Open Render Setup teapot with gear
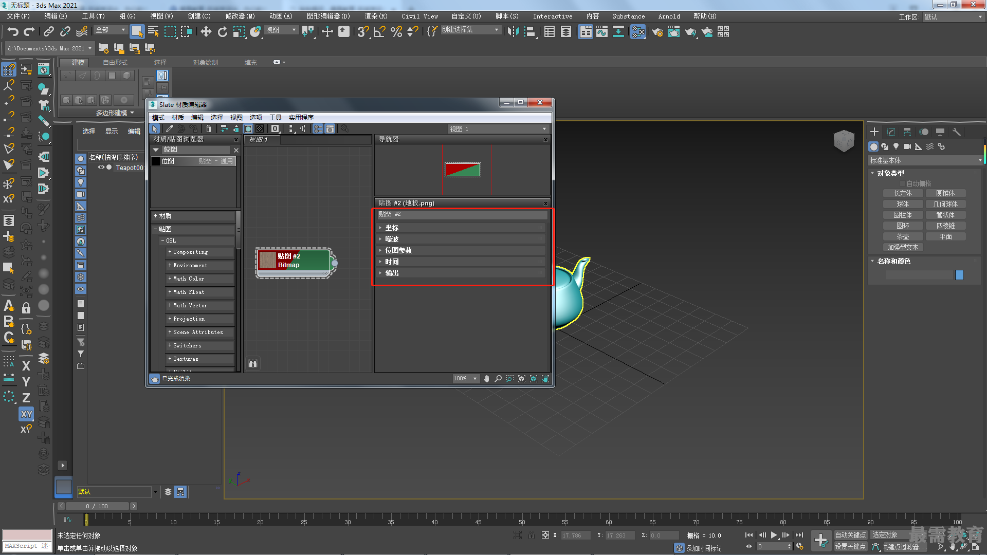987x555 pixels. click(657, 32)
